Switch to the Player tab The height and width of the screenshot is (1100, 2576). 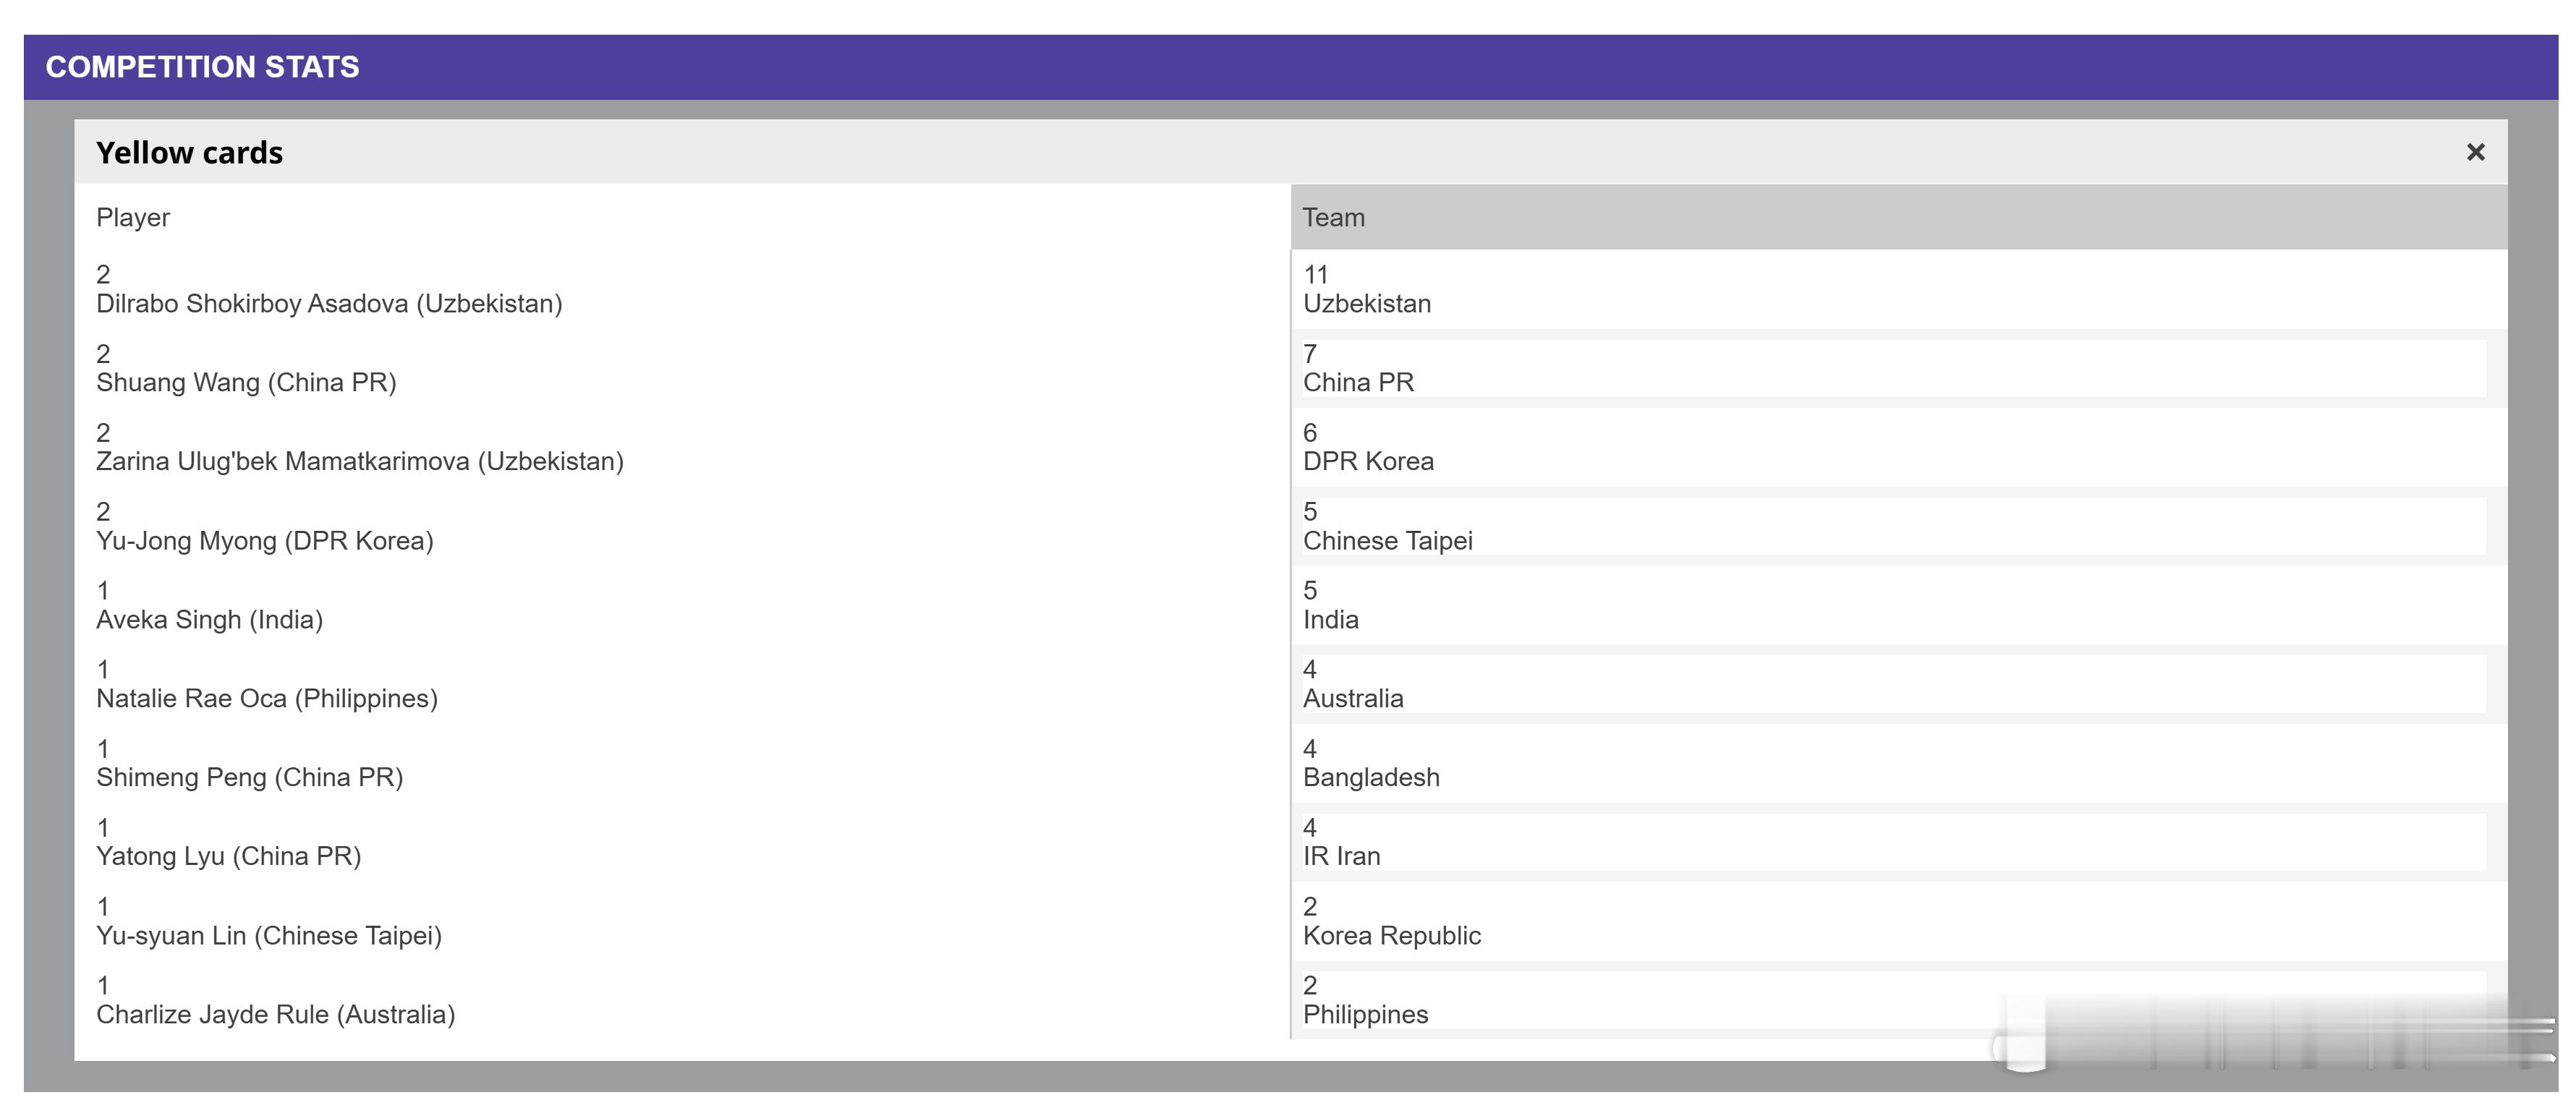133,218
